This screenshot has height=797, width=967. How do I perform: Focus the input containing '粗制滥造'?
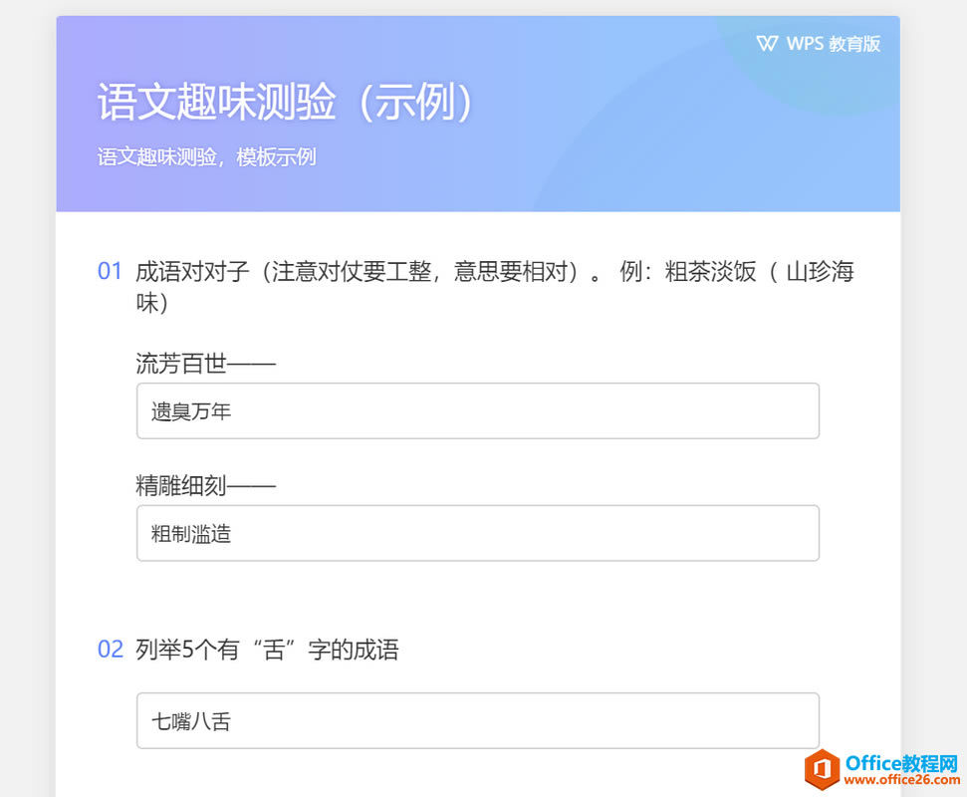(x=478, y=533)
